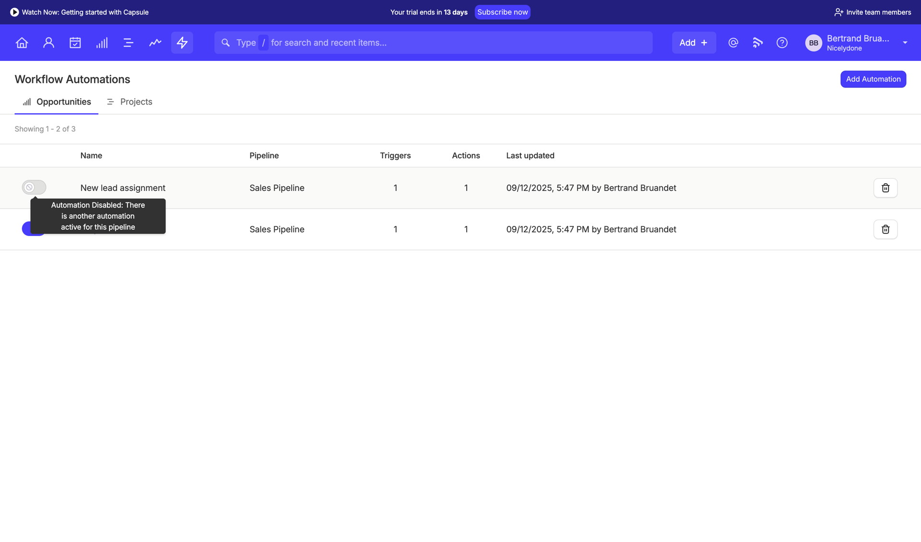The image size is (921, 542).
Task: Open the Home dashboard icon
Action: click(22, 43)
